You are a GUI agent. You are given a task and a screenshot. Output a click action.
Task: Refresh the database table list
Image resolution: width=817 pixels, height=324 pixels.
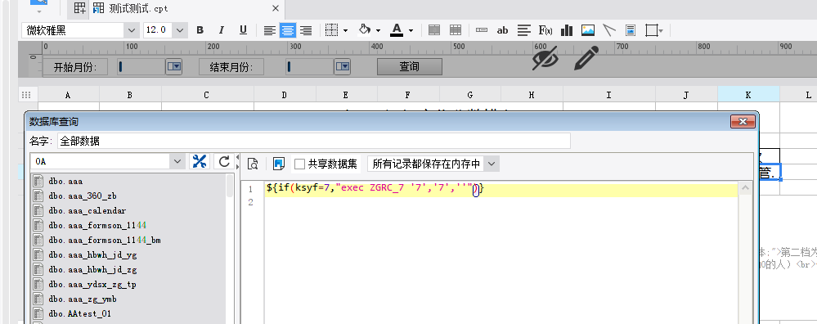pyautogui.click(x=224, y=161)
